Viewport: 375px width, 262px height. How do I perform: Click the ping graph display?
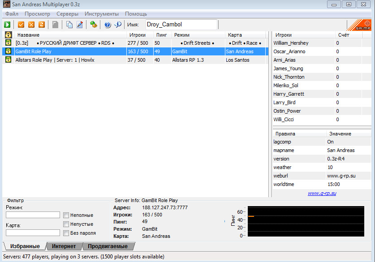coord(306,221)
